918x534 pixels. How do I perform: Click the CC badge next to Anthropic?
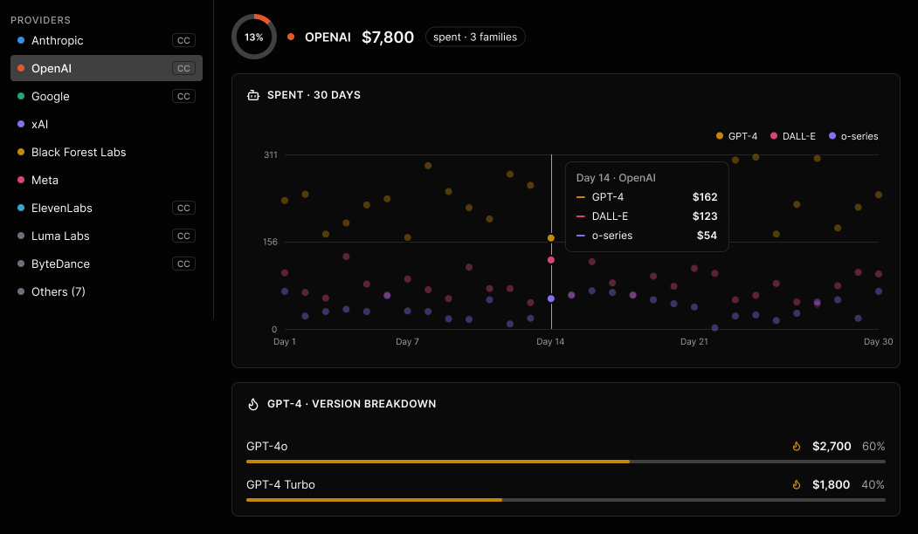click(183, 40)
